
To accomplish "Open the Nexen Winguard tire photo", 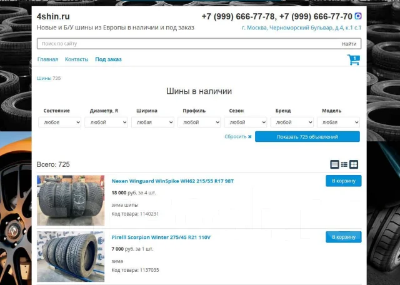I will tap(71, 200).
